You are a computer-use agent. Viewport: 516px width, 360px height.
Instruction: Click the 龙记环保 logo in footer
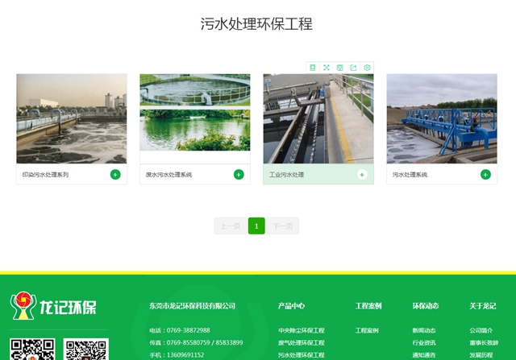(53, 306)
